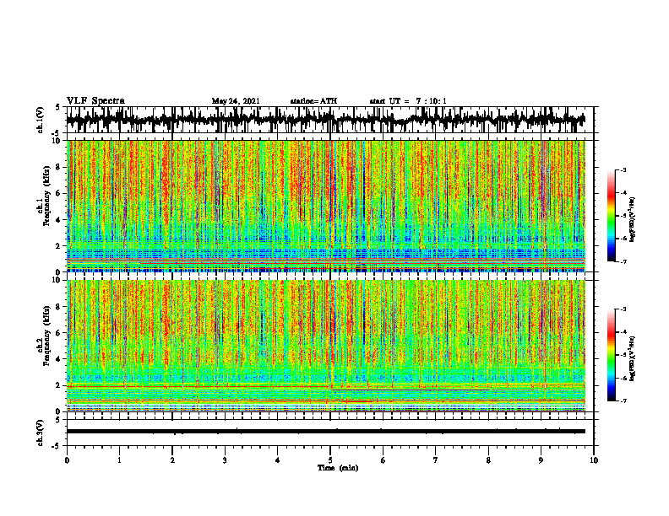This screenshot has height=516, width=669.
Task: Select the date text "May 24, 2021"
Action: coord(236,101)
